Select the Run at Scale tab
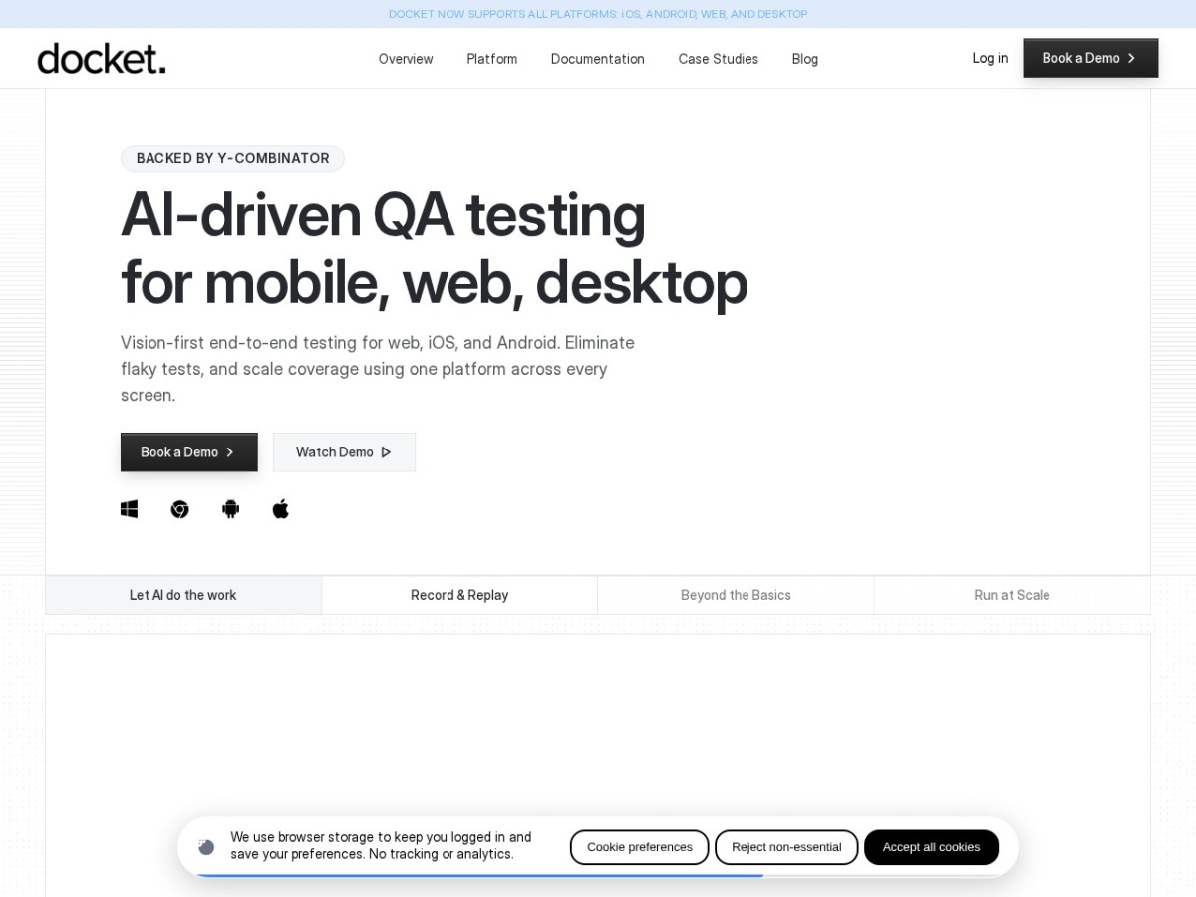Viewport: 1196px width, 897px height. click(x=1012, y=595)
